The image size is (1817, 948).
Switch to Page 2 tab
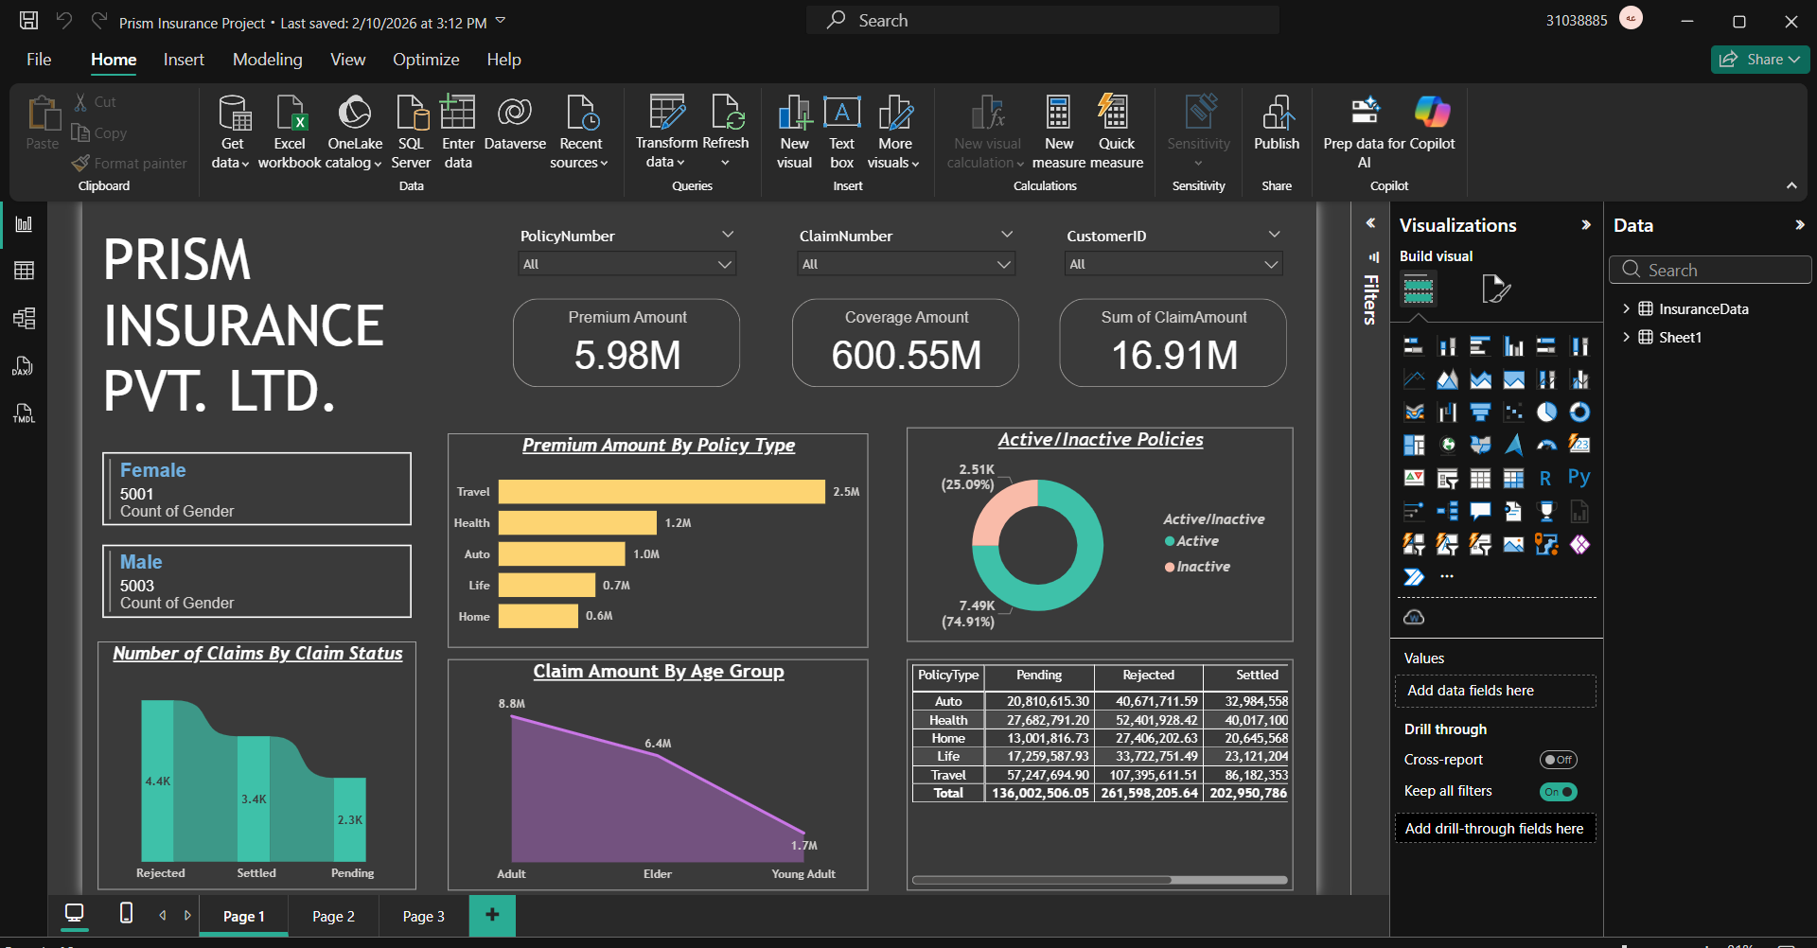coord(333,916)
